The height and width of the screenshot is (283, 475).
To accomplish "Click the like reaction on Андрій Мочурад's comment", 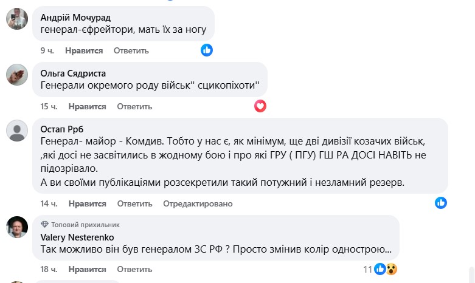I will (x=207, y=50).
